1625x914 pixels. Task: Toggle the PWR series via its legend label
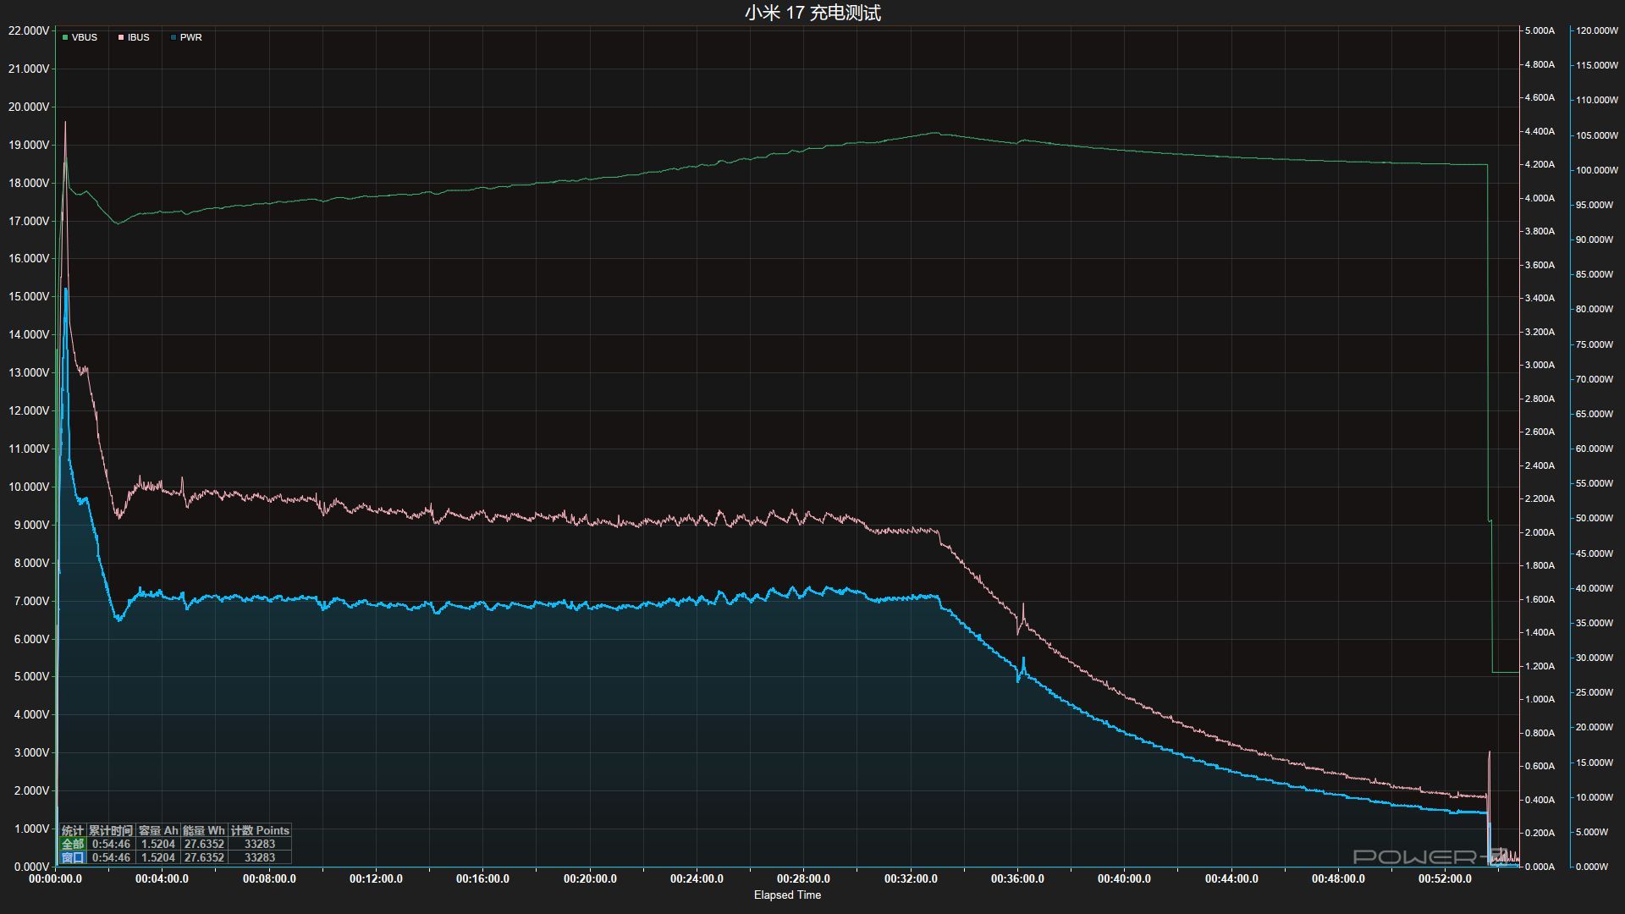click(x=191, y=37)
